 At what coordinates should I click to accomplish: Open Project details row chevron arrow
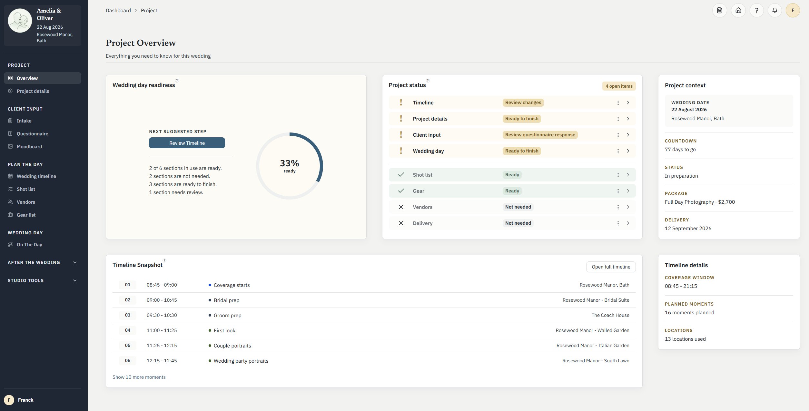628,119
